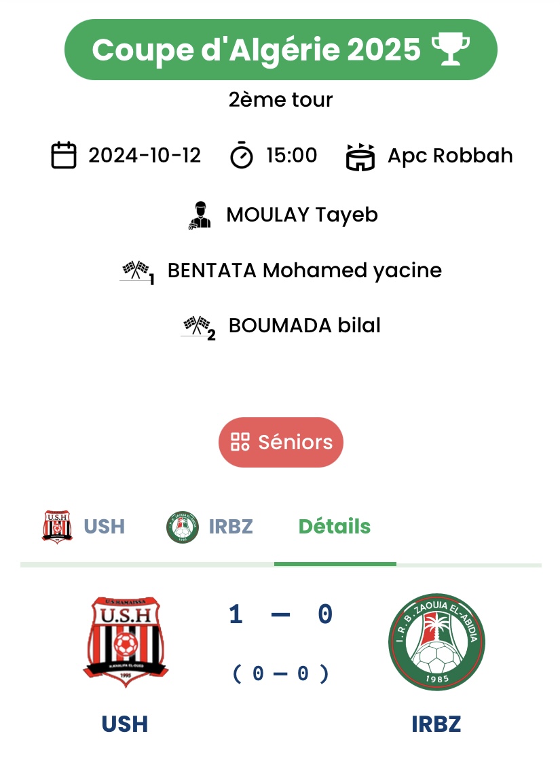The width and height of the screenshot is (560, 772).
Task: Click the Coupe d'Algérie 2025 banner
Action: tap(280, 50)
